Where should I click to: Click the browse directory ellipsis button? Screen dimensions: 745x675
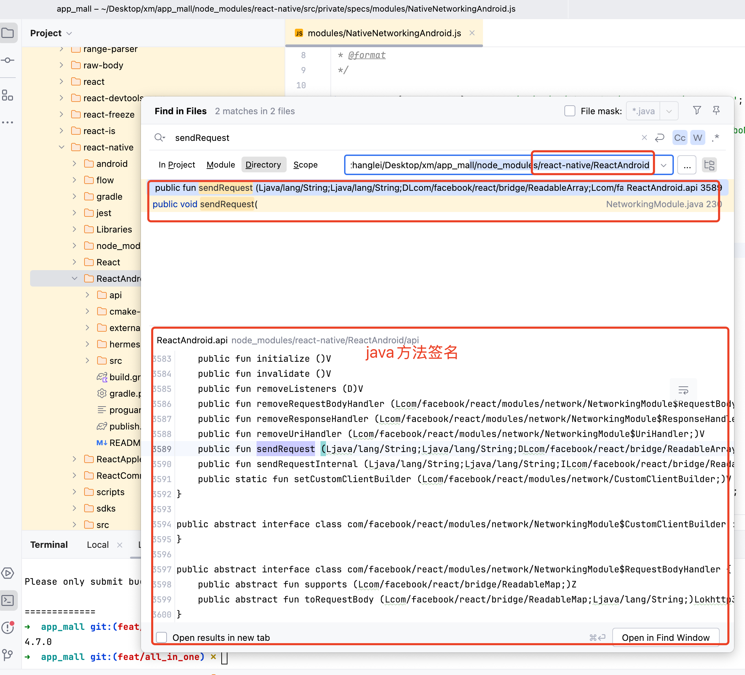coord(687,165)
